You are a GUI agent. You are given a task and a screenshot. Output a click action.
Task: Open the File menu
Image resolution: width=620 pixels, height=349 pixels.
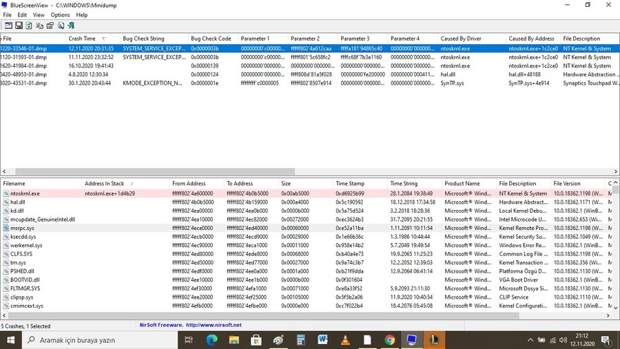click(x=8, y=14)
